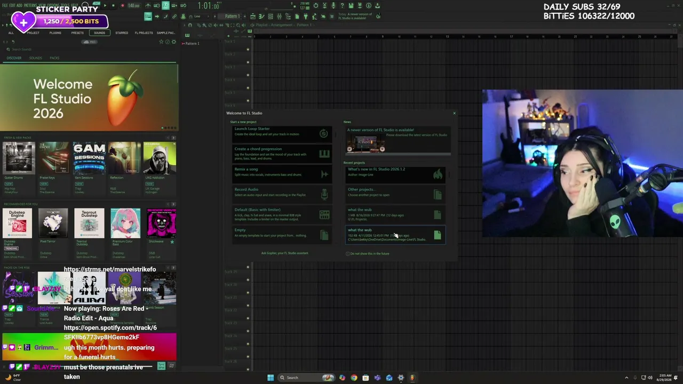683x384 pixels.
Task: Switch to the PRESETS browser tab
Action: (77, 33)
